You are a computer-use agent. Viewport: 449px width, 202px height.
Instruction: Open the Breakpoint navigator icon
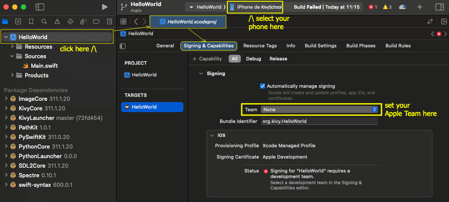pos(96,21)
